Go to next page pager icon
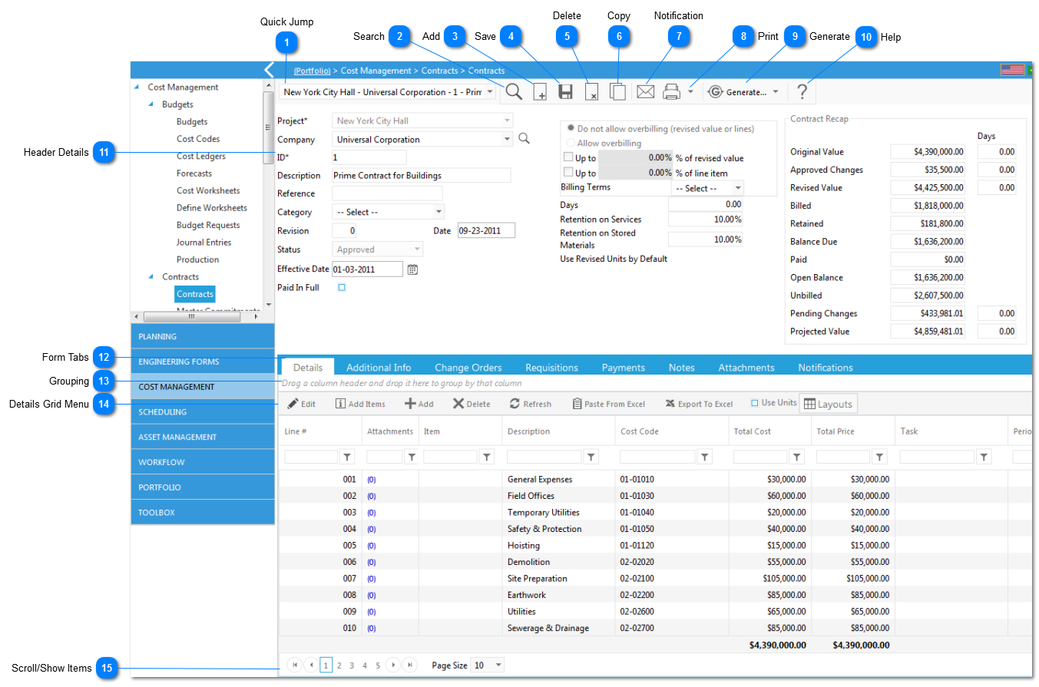Screen dimensions: 1039x687 pos(394,665)
